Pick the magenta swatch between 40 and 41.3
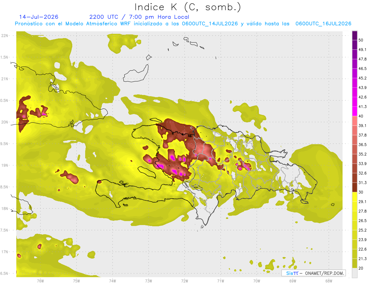This screenshot has width=369, height=285. (x=355, y=111)
